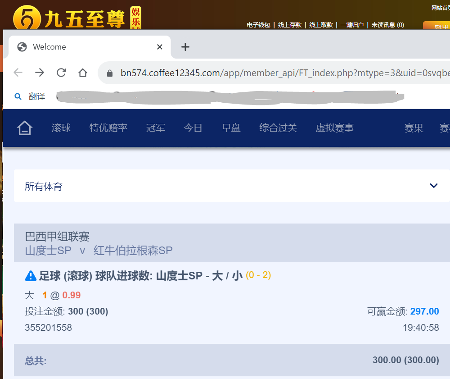Open the 电子钱包 link

click(258, 25)
